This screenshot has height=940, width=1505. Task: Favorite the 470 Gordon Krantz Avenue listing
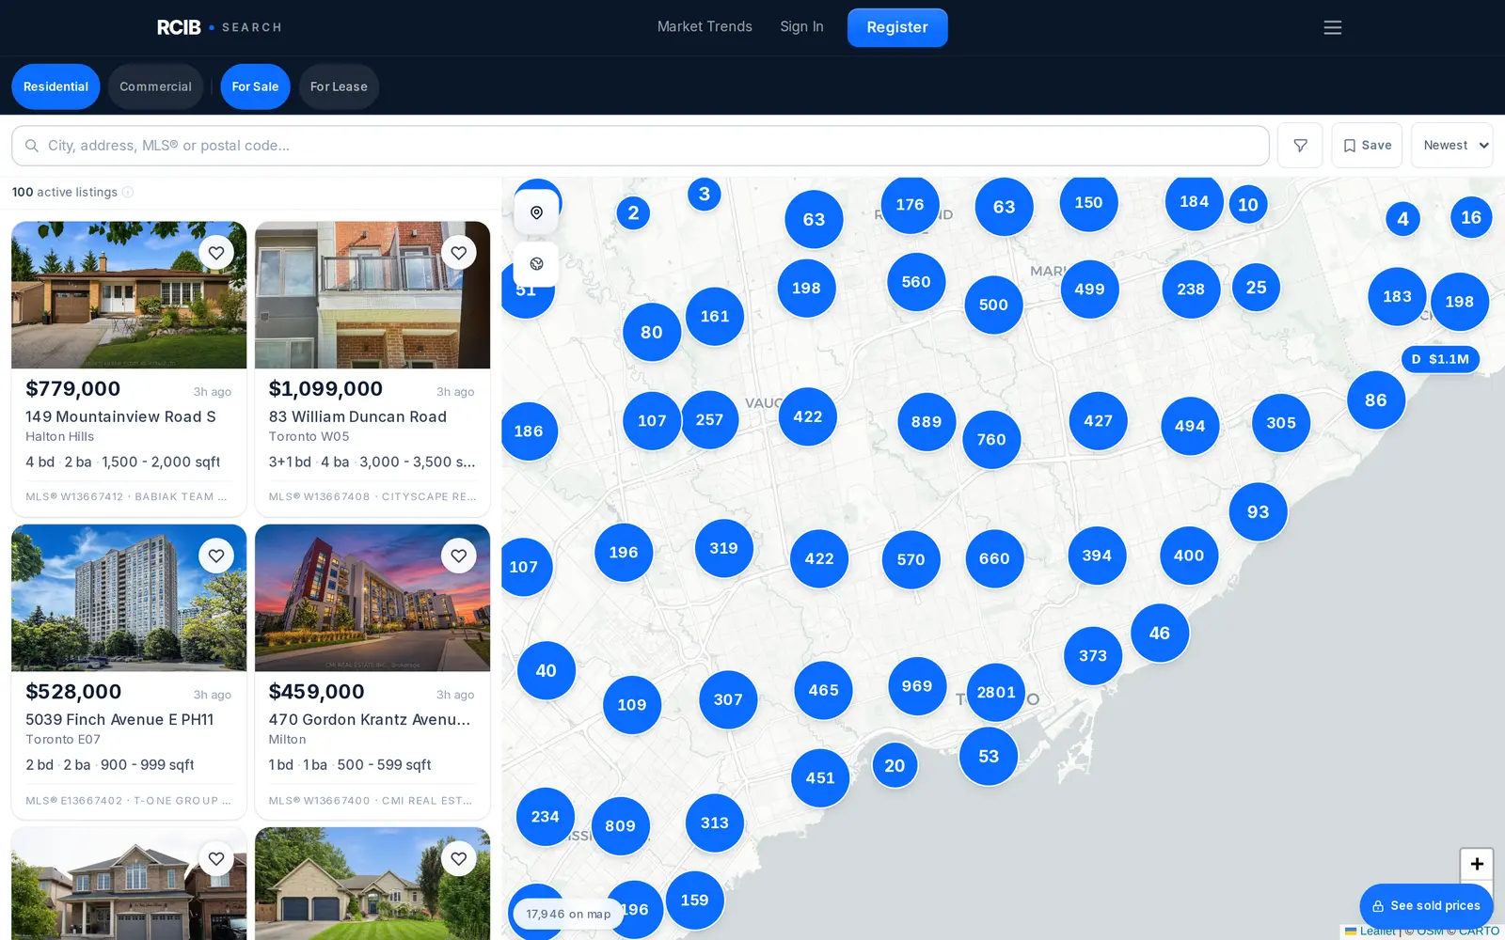[x=459, y=556]
